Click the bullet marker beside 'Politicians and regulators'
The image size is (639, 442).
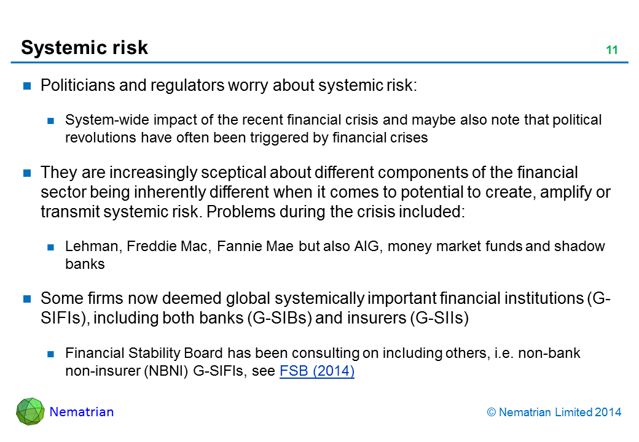click(x=27, y=86)
